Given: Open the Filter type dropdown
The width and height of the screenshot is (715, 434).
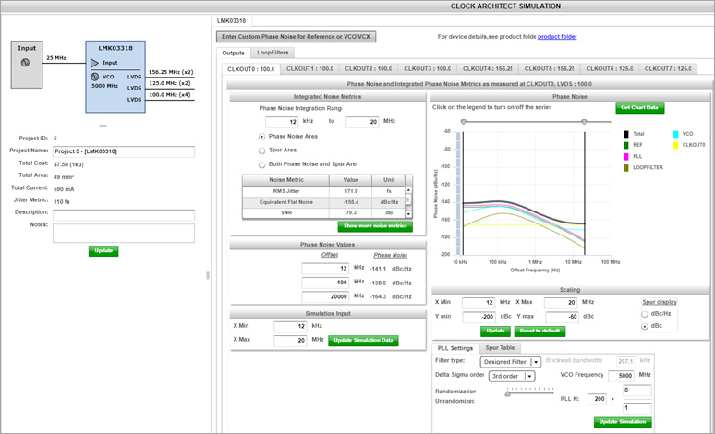Looking at the screenshot, I should [x=511, y=362].
